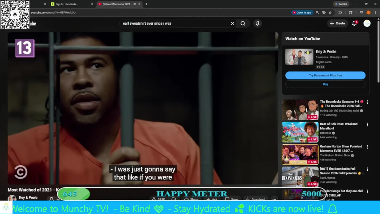Click in the YouTube search input field
The height and width of the screenshot is (214, 380).
[175, 23]
